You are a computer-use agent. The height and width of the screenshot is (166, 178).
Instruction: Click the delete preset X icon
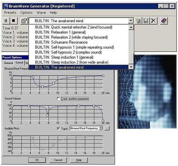click(x=153, y=21)
